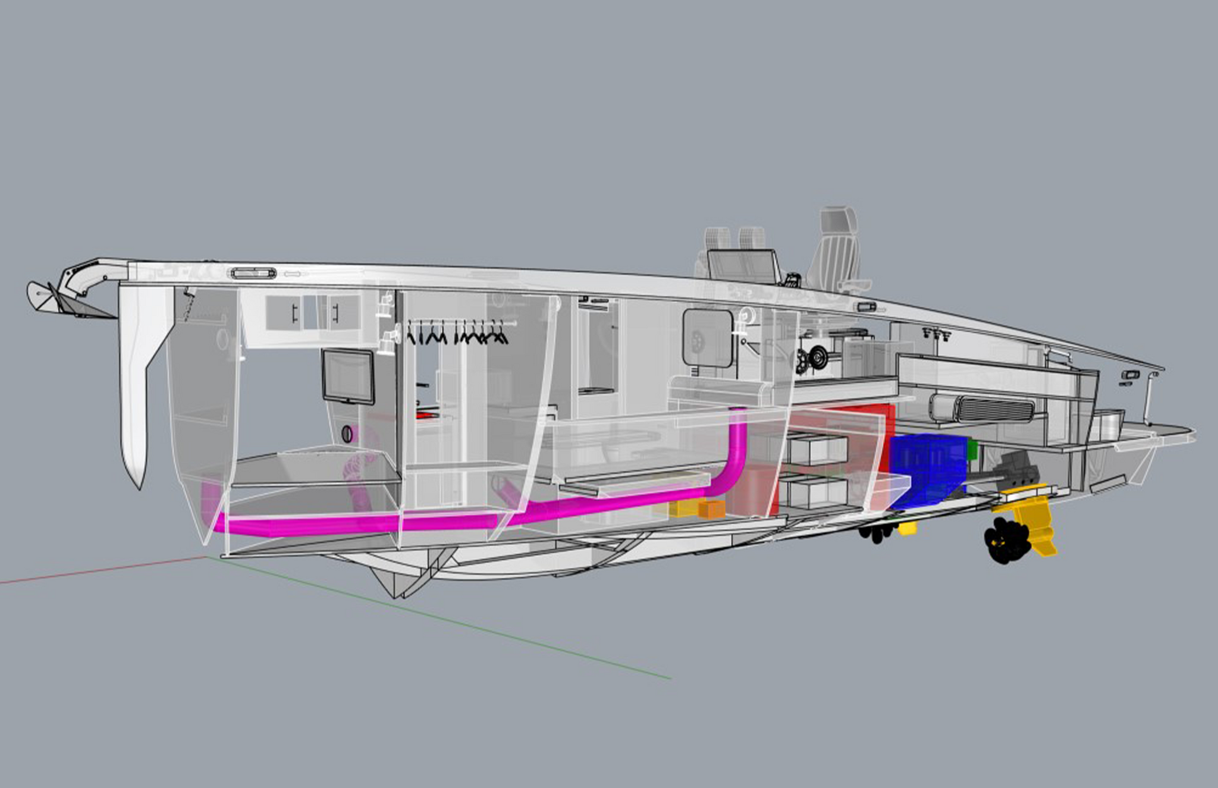Select the green block behind blue engine

click(973, 449)
